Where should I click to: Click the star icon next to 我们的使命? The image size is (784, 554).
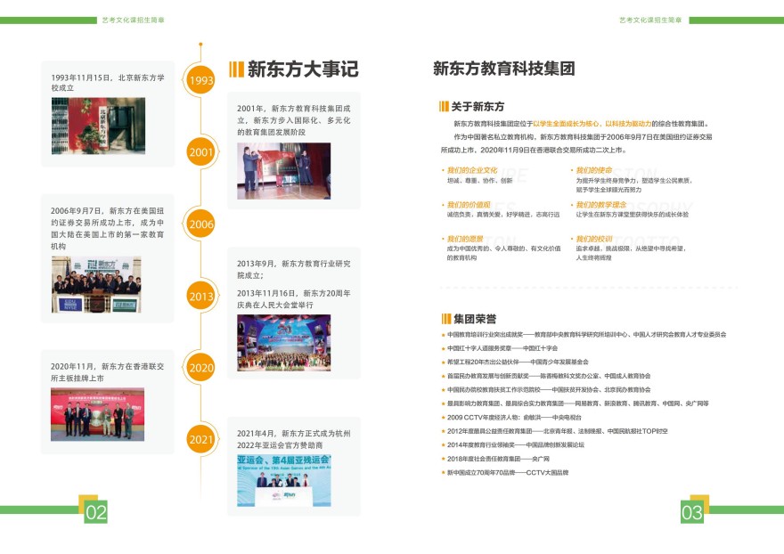coord(571,170)
